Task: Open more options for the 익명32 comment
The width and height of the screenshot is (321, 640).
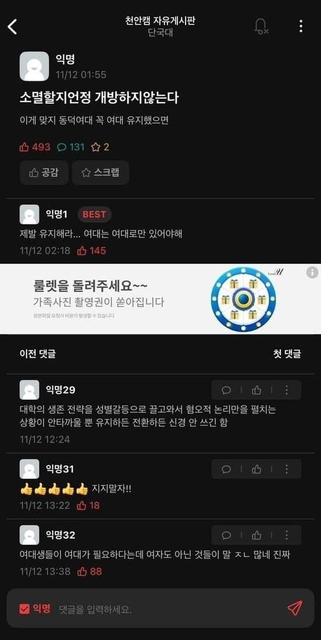Action: [x=286, y=534]
